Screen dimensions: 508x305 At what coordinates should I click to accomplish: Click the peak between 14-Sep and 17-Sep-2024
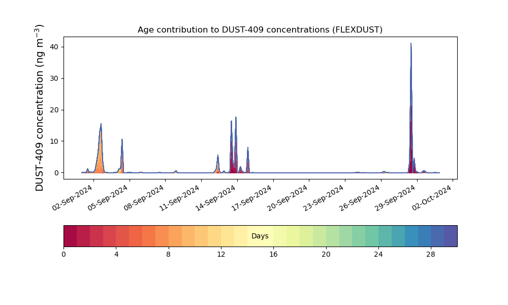pyautogui.click(x=248, y=161)
